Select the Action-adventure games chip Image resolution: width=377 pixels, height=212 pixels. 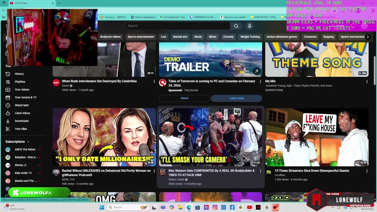[x=282, y=37]
